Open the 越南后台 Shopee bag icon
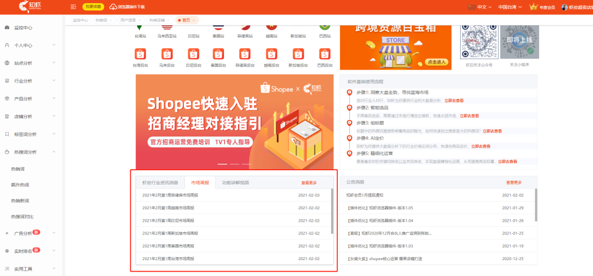 point(272,54)
